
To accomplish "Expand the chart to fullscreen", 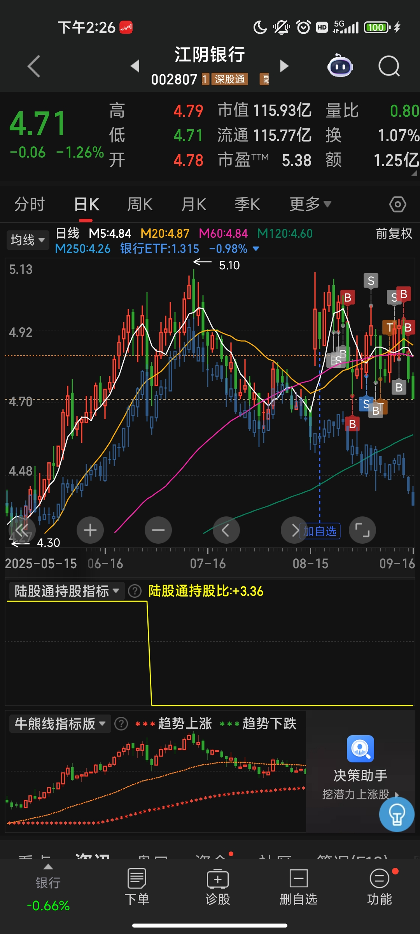I will click(362, 530).
